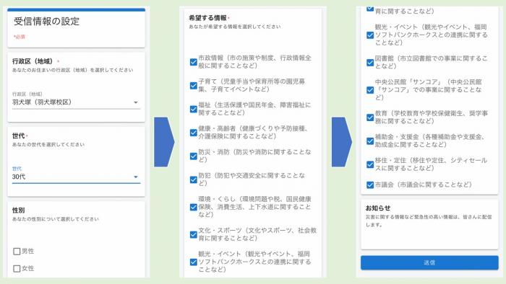Uncheck the 市政情報 checkbox
The image size is (506, 284).
(x=193, y=62)
